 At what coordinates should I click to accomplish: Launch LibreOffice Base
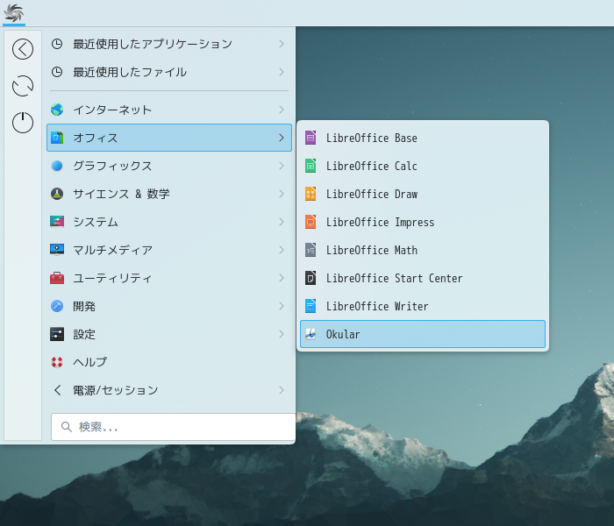[x=423, y=138]
